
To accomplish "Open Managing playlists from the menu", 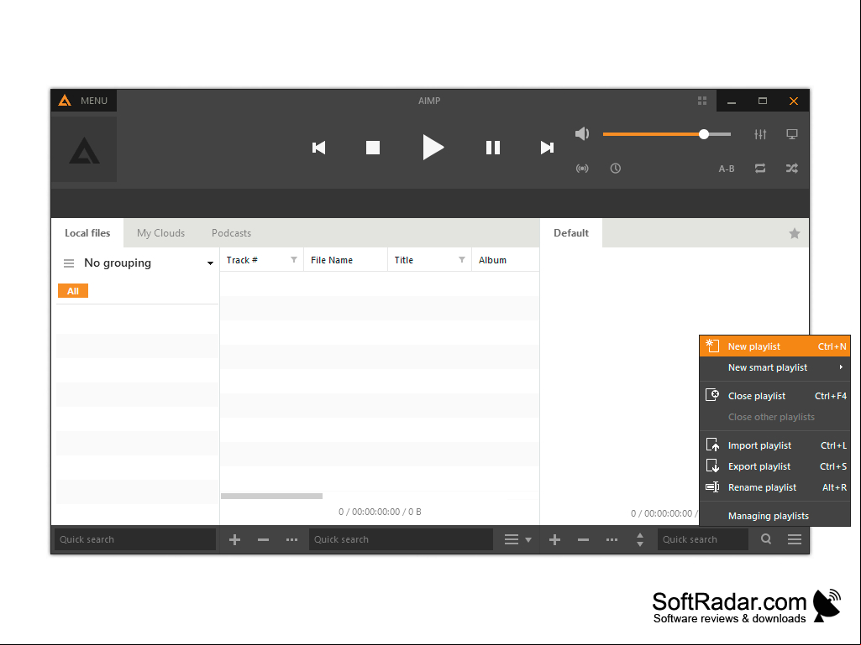I will pyautogui.click(x=774, y=516).
